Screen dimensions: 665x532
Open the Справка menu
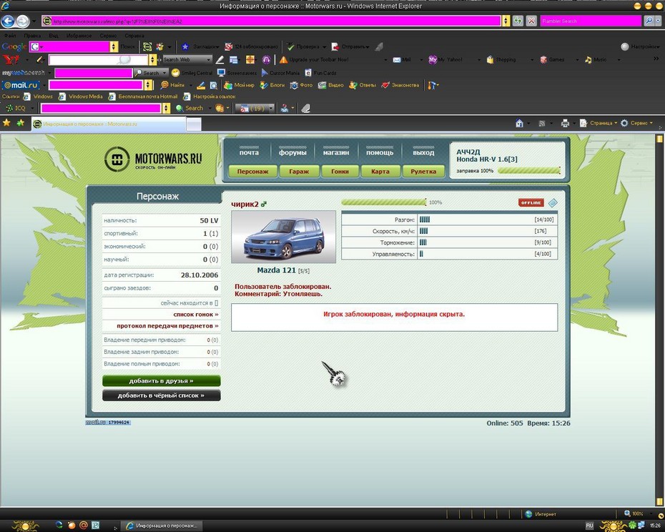coord(134,36)
